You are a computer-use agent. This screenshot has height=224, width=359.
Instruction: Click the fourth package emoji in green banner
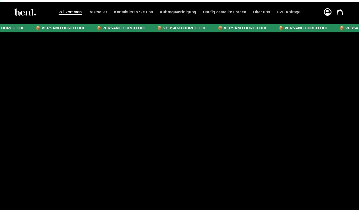click(220, 28)
